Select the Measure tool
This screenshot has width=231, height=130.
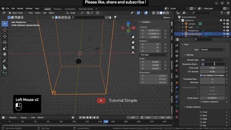[x=5, y=67]
